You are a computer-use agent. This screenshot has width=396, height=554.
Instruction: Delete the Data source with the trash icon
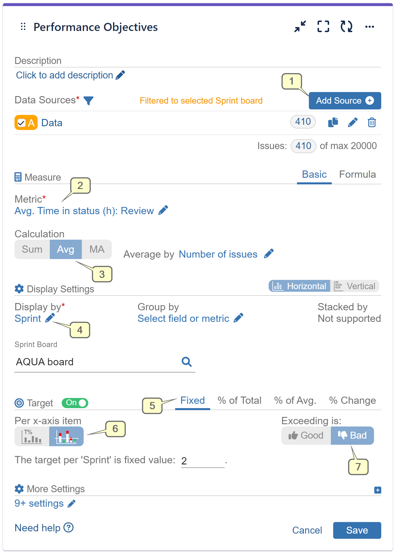coord(372,122)
